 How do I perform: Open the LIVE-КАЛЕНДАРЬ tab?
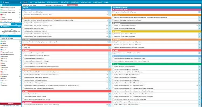click(40, 2)
